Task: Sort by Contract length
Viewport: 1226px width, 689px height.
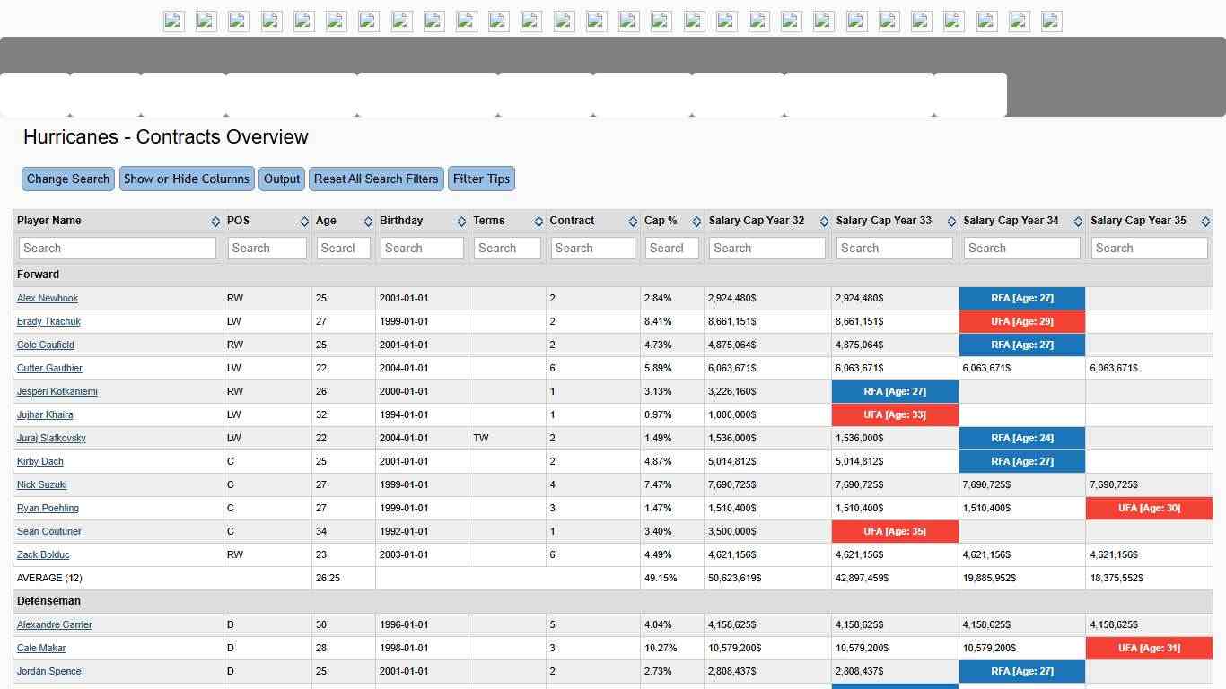Action: tap(633, 222)
